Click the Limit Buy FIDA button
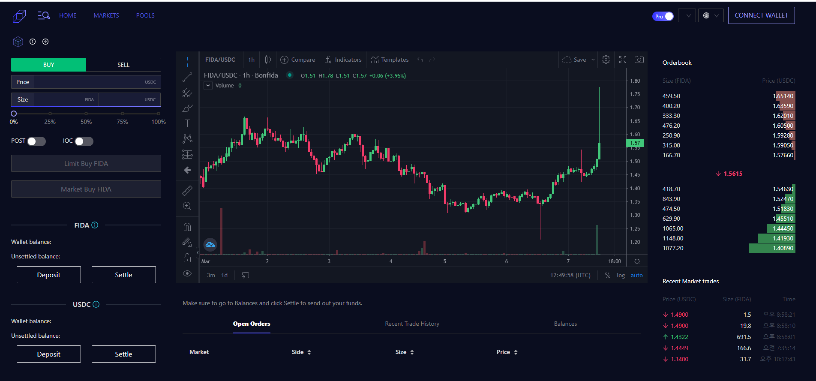The height and width of the screenshot is (381, 816). click(86, 163)
